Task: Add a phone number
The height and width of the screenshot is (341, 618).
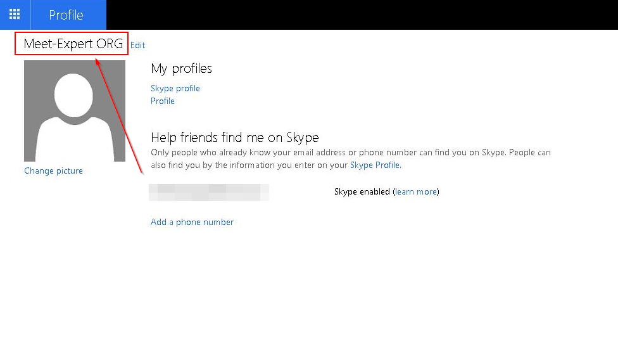Action: point(192,222)
